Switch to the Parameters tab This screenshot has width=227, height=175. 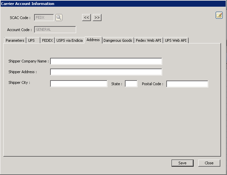click(15, 40)
